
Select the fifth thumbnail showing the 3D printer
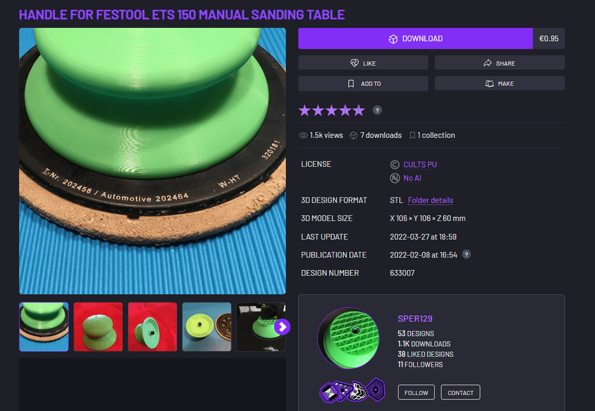tap(261, 327)
